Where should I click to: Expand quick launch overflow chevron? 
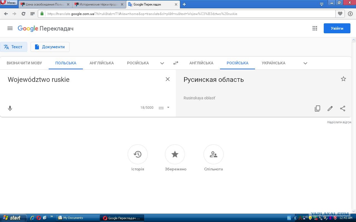(x=51, y=217)
